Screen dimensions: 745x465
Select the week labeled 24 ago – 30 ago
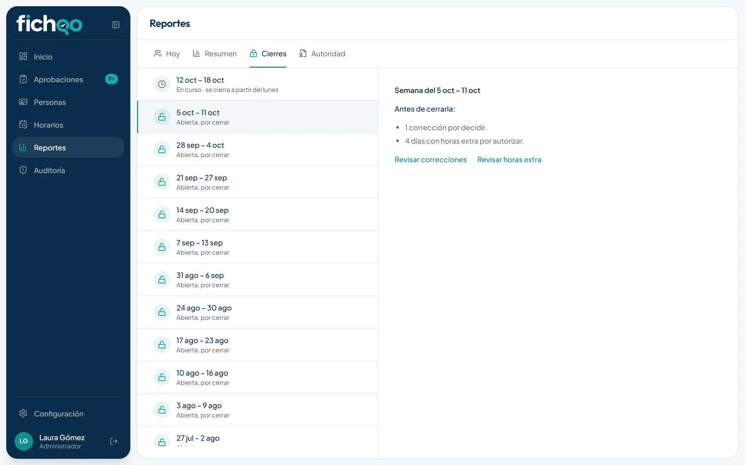click(x=257, y=312)
